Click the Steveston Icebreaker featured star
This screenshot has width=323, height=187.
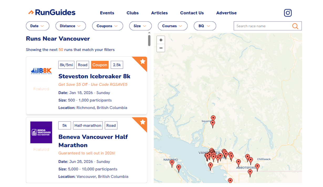(143, 61)
